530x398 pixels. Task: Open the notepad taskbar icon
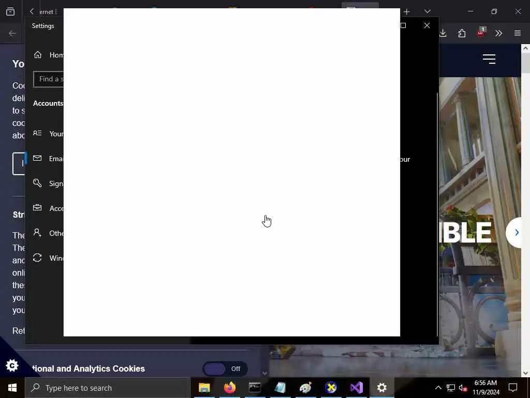[280, 388]
